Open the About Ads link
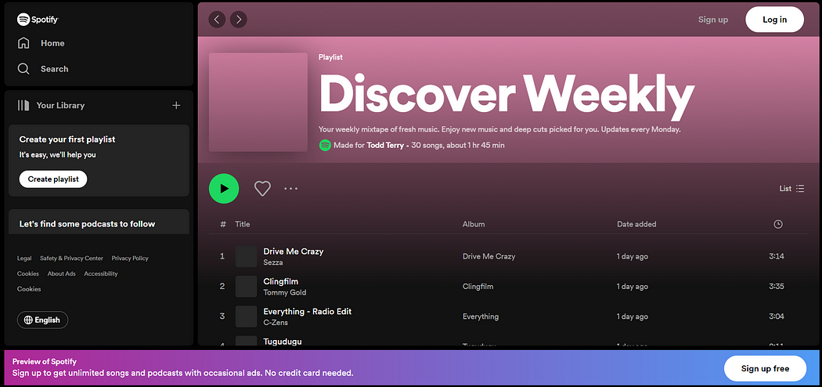The width and height of the screenshot is (822, 387). [61, 273]
